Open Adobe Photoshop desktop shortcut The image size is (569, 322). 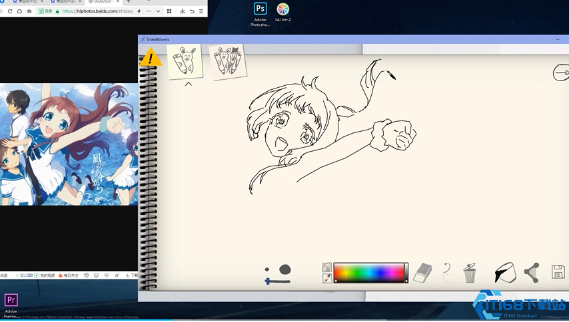coord(260,11)
